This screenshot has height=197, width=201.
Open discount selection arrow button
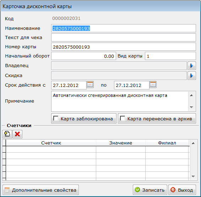tap(192, 76)
